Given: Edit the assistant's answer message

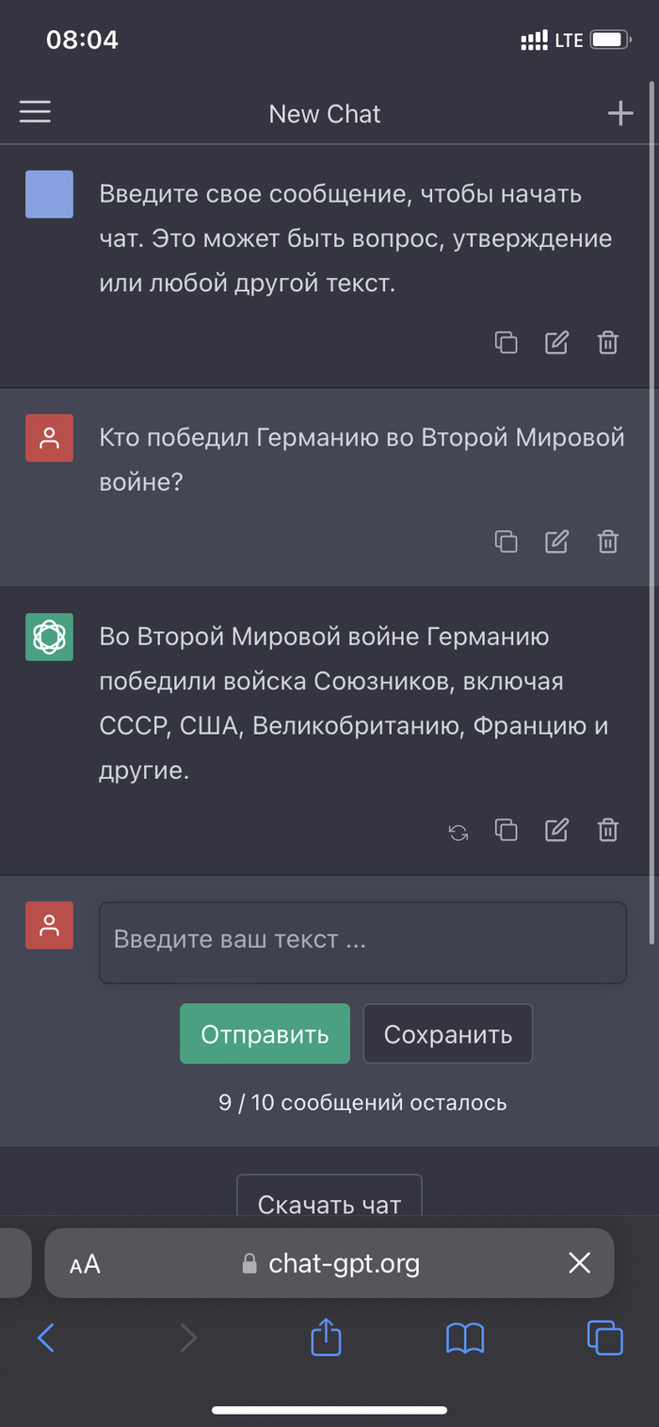Looking at the screenshot, I should [557, 830].
